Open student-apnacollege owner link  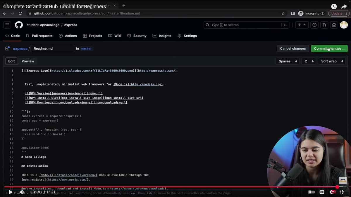tap(43, 25)
